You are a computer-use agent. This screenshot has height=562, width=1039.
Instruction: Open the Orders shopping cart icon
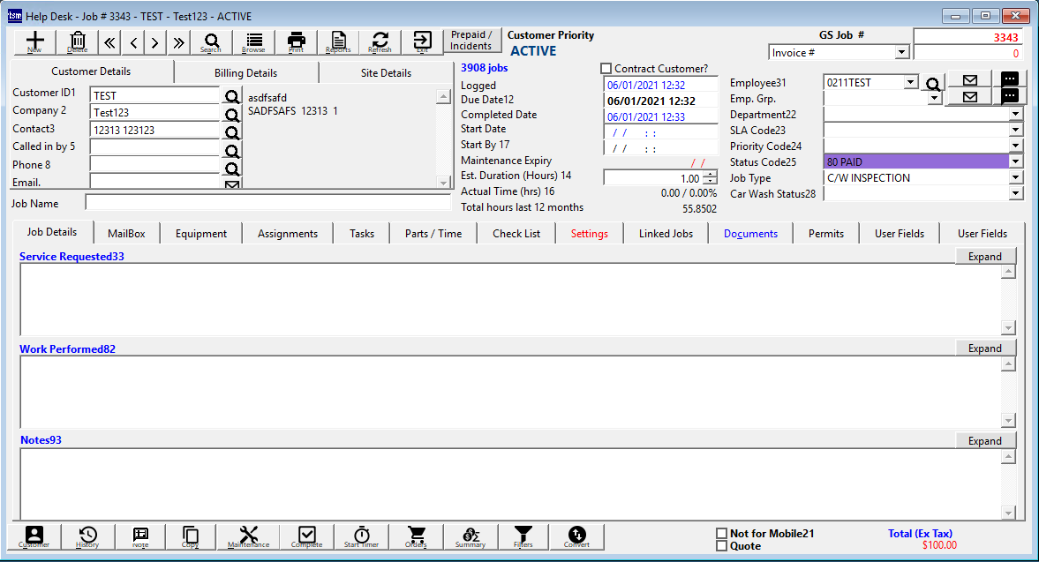[416, 536]
